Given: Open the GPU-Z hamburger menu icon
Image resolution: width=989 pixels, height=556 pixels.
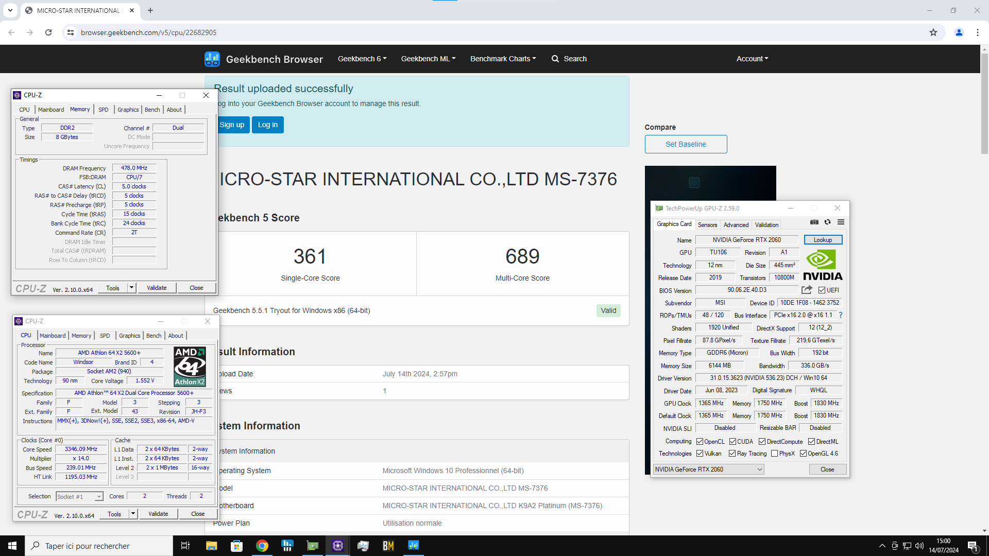Looking at the screenshot, I should 841,222.
